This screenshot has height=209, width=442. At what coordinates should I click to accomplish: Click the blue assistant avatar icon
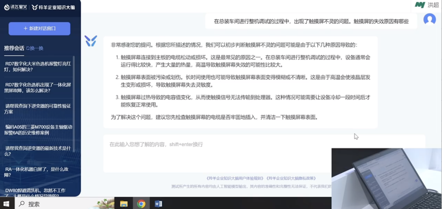point(91,40)
